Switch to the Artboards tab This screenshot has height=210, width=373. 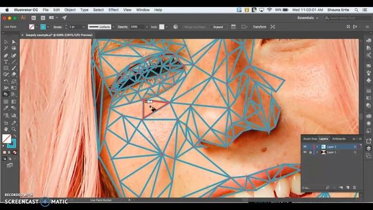339,139
